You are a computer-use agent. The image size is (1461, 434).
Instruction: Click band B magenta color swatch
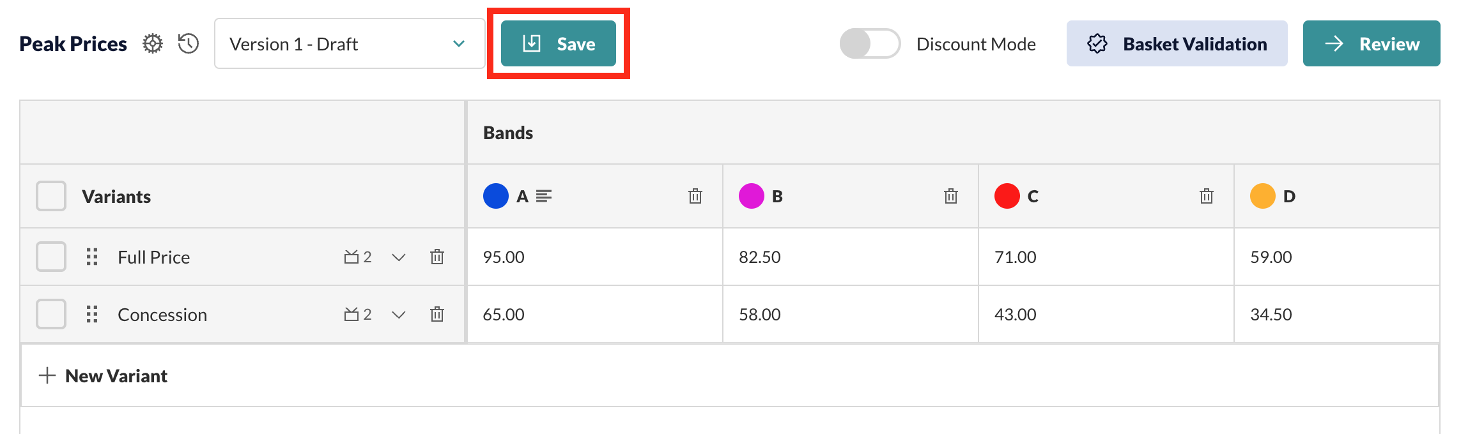tap(752, 196)
